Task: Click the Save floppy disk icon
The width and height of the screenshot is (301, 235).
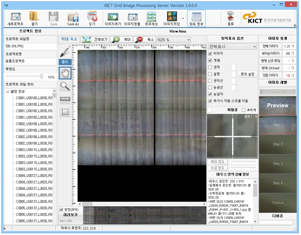Action: (54, 19)
